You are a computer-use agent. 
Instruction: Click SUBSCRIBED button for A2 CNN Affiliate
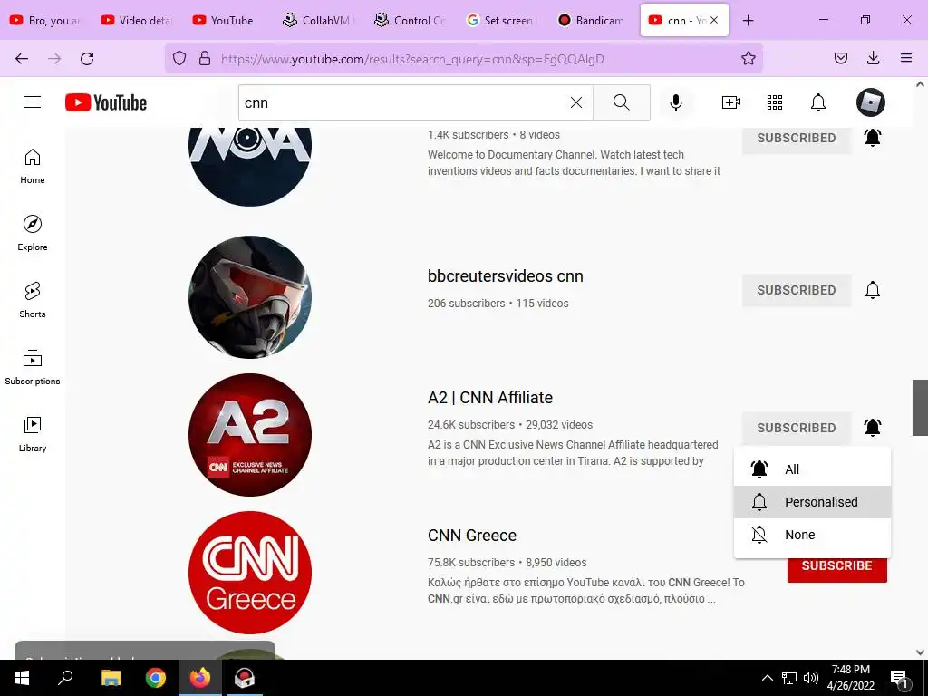click(796, 428)
